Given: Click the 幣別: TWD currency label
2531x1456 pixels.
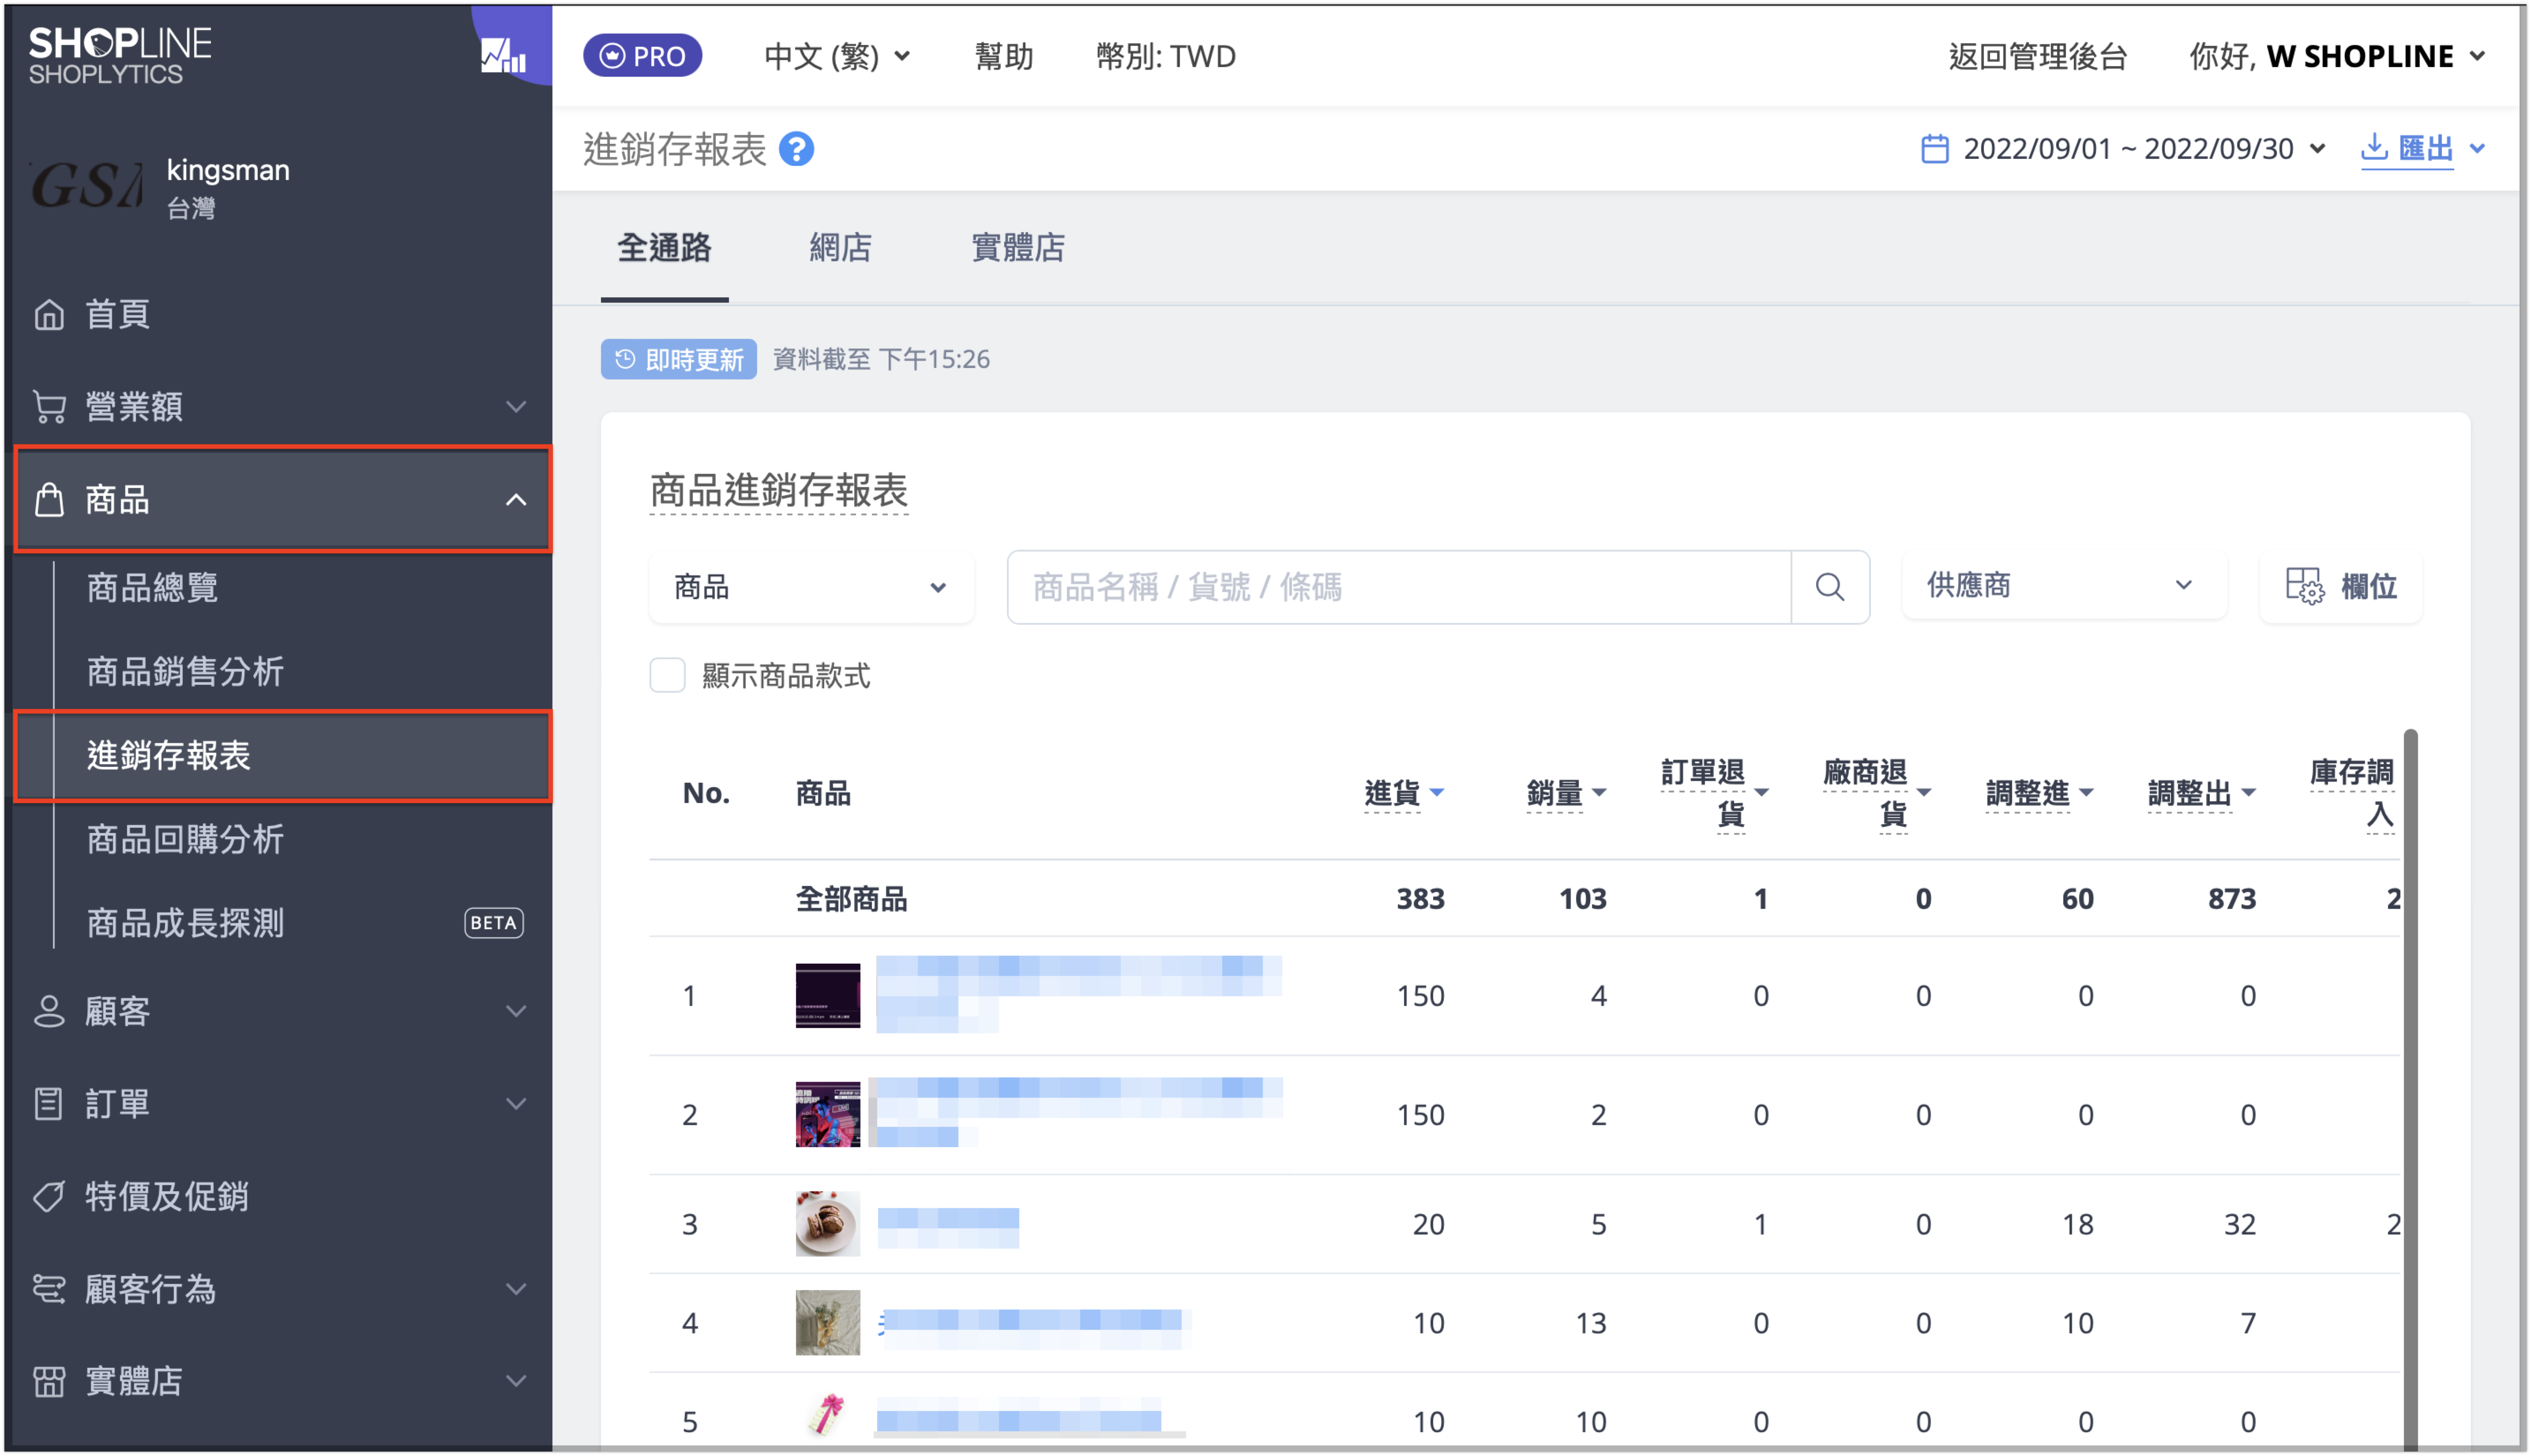Looking at the screenshot, I should click(x=1166, y=56).
